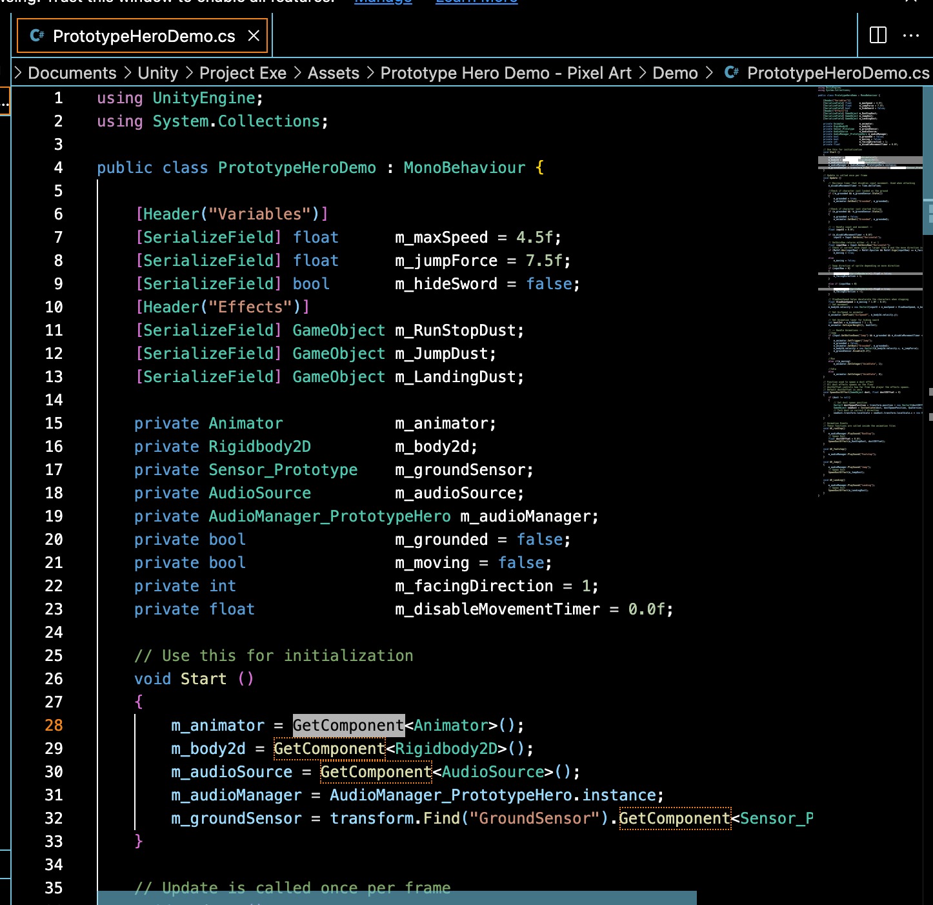Click the C# file icon in the tab
The image size is (933, 905).
pyautogui.click(x=37, y=36)
